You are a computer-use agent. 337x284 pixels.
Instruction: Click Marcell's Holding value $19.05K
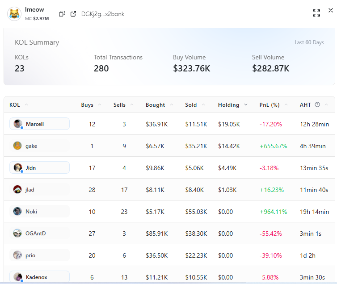click(229, 124)
